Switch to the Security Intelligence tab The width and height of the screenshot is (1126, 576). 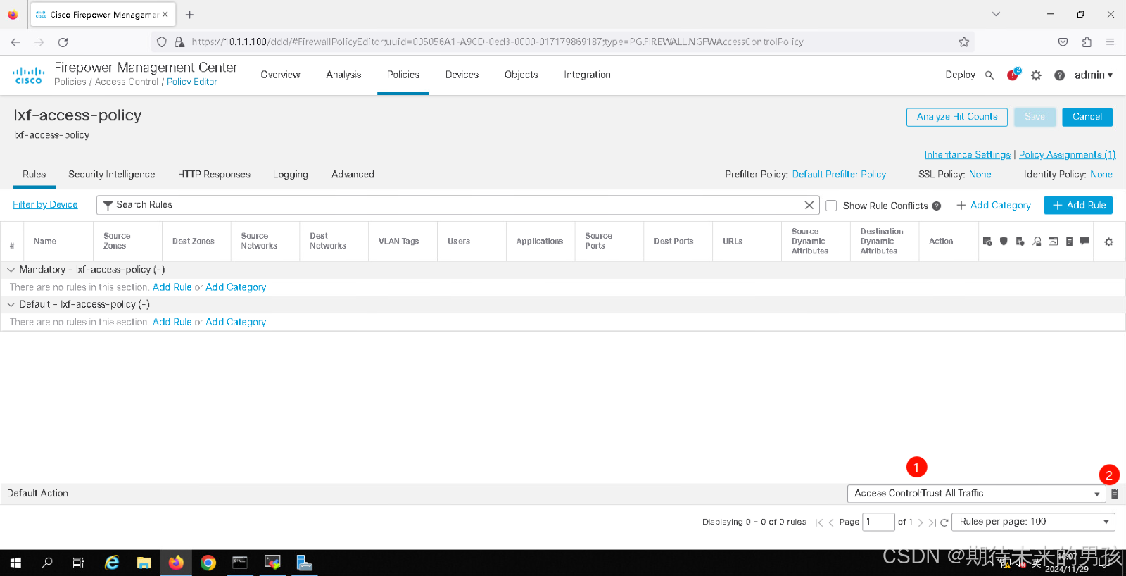tap(111, 175)
